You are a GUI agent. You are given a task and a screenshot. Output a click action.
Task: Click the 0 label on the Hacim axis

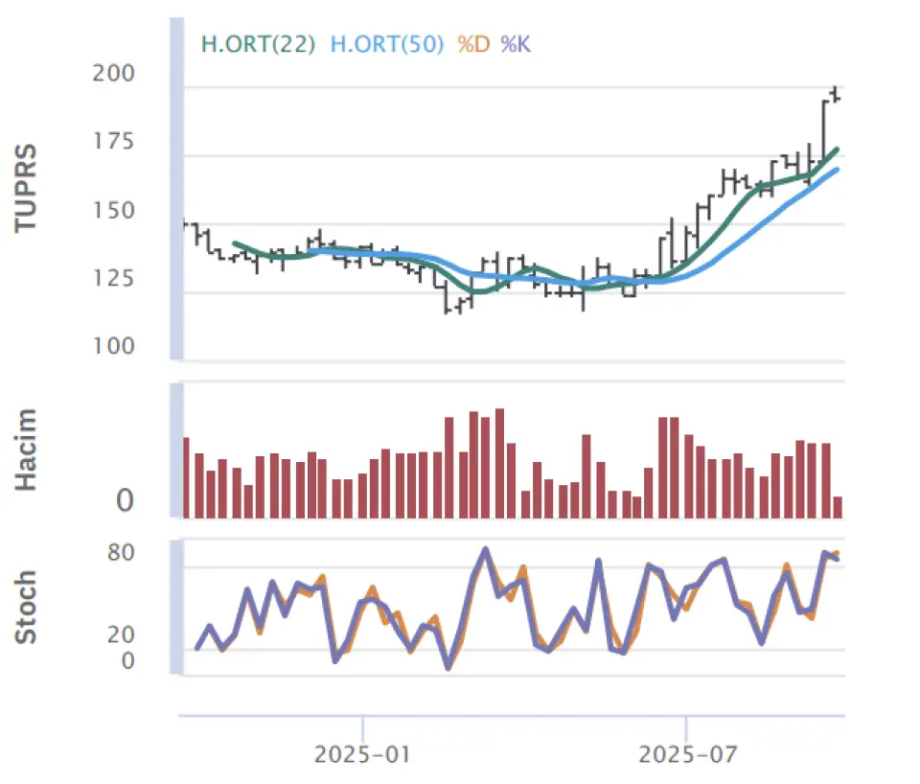(125, 501)
